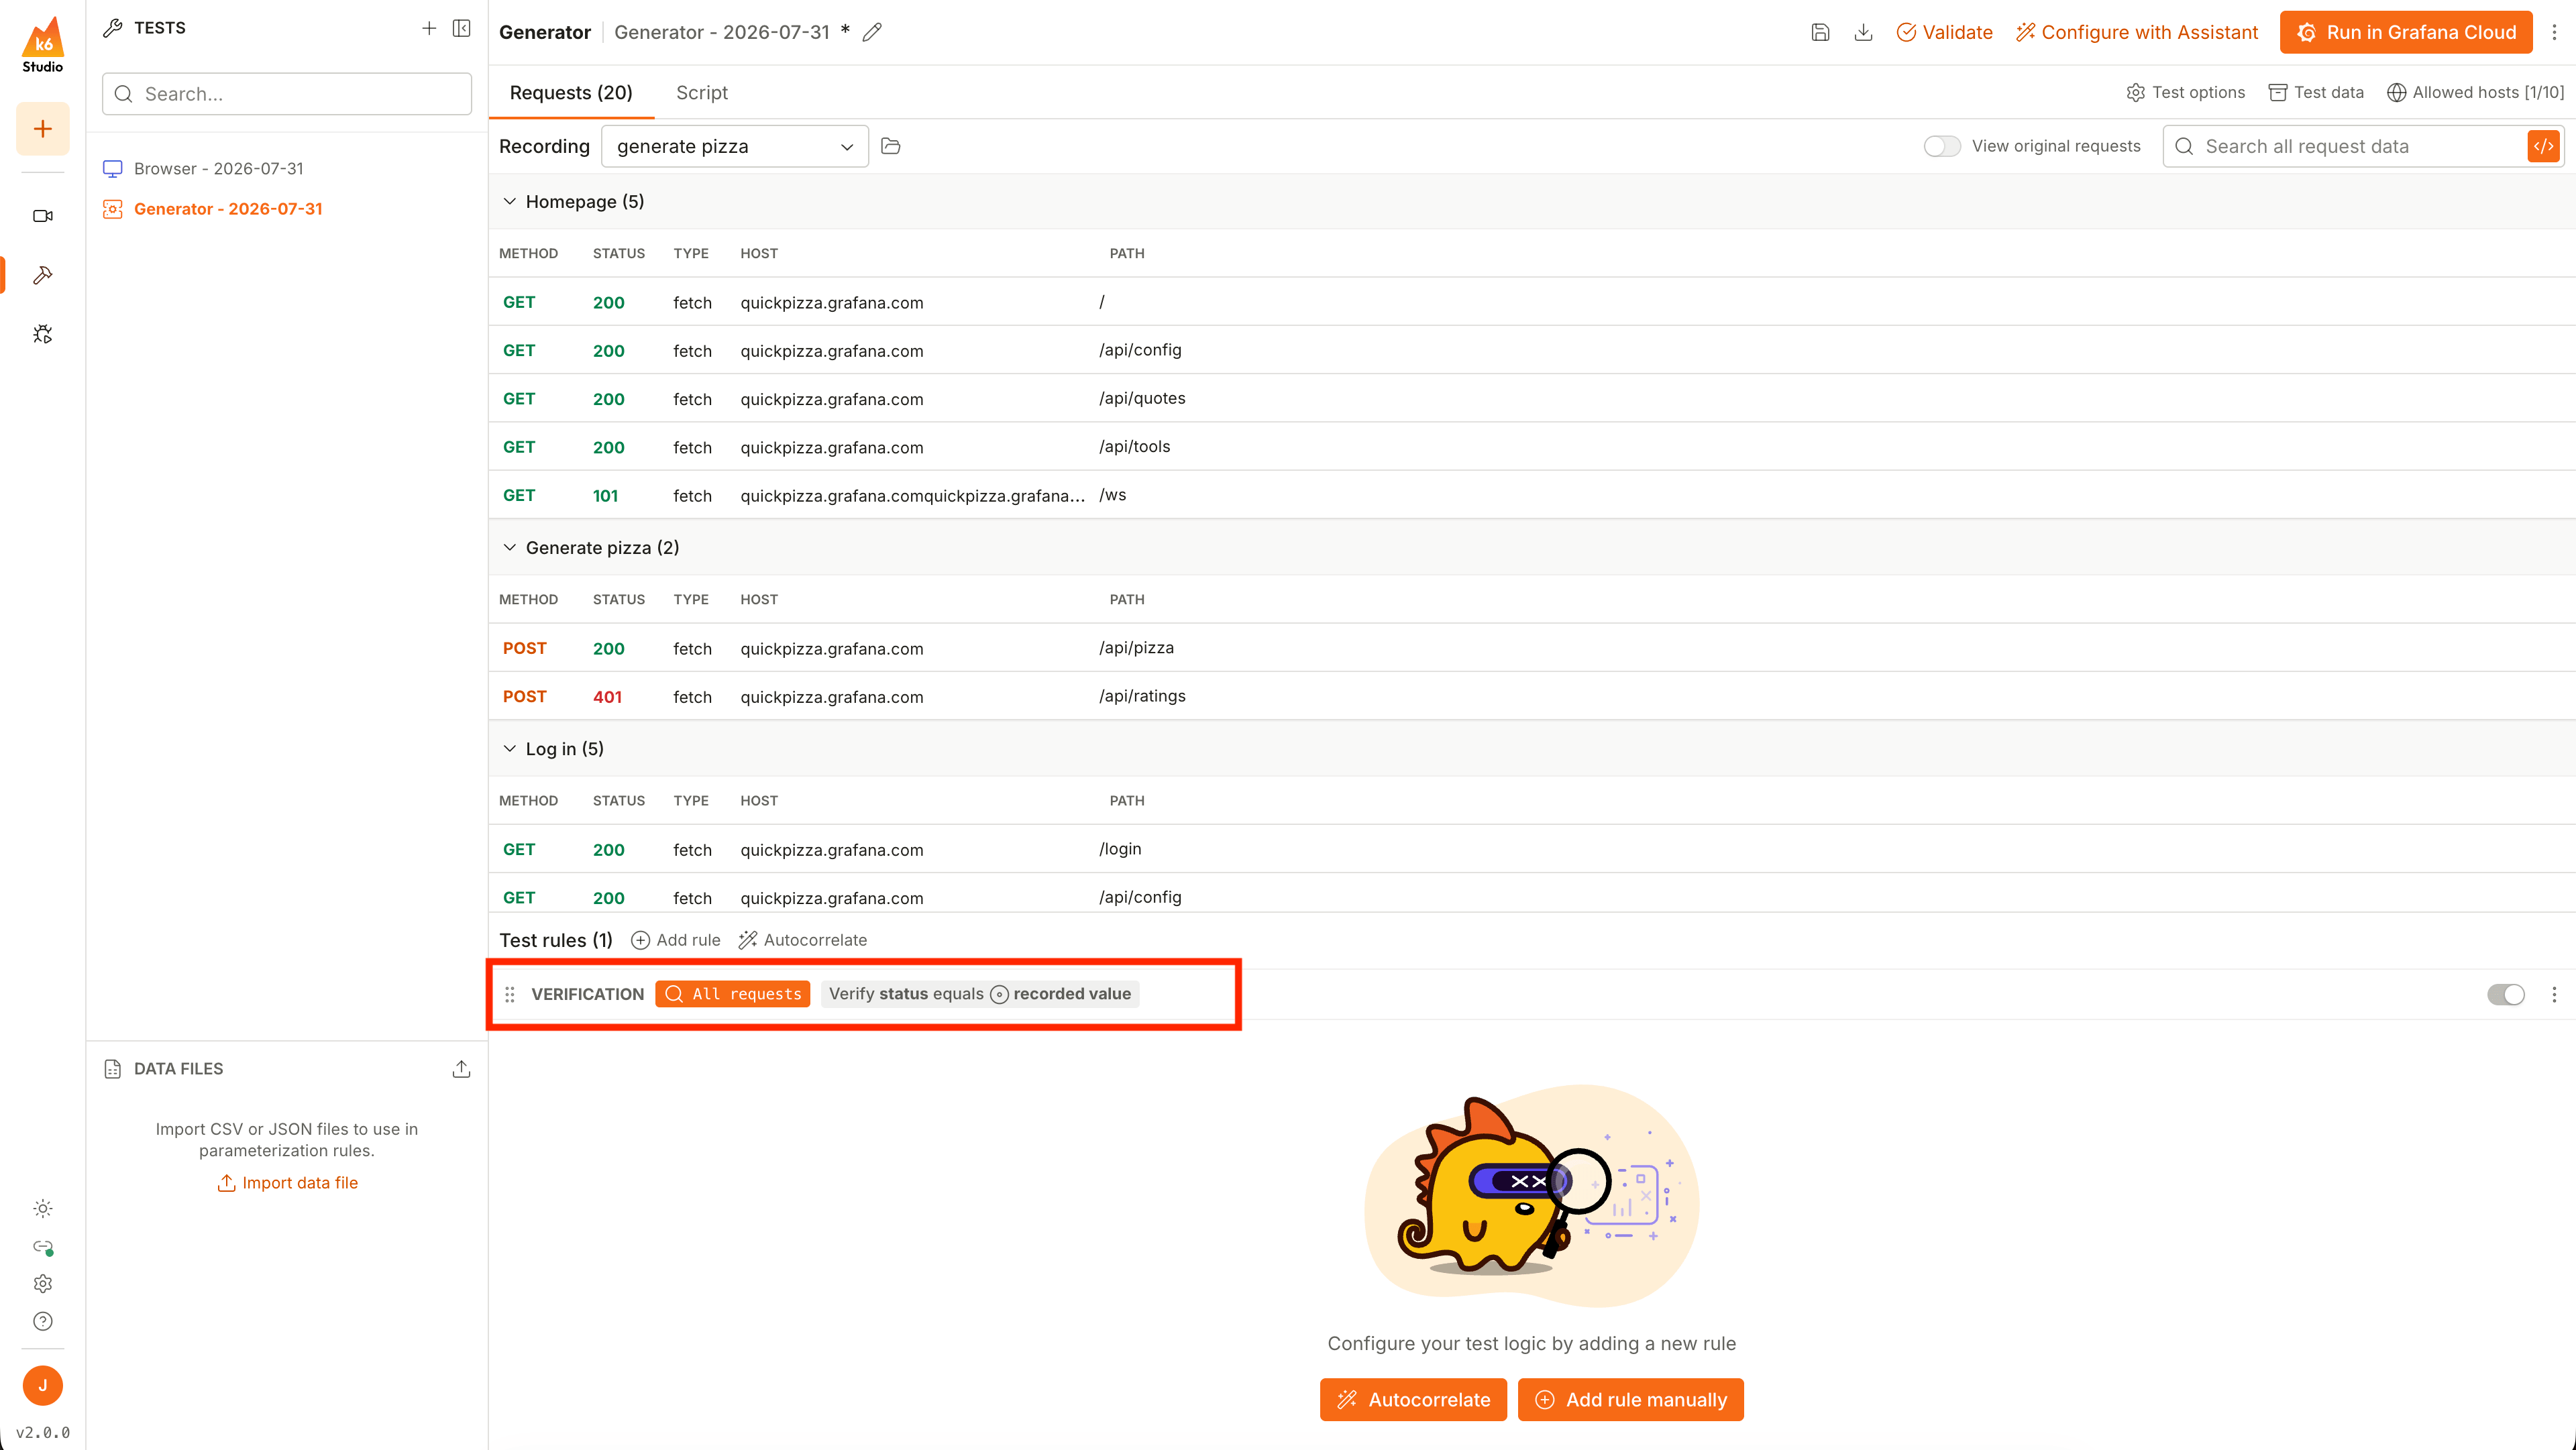Select the GET /login request row
The image size is (2576, 1450).
[1532, 849]
